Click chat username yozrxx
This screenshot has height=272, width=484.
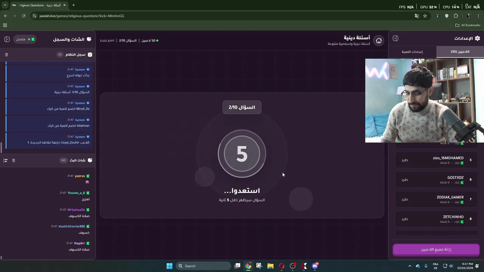[x=80, y=176]
